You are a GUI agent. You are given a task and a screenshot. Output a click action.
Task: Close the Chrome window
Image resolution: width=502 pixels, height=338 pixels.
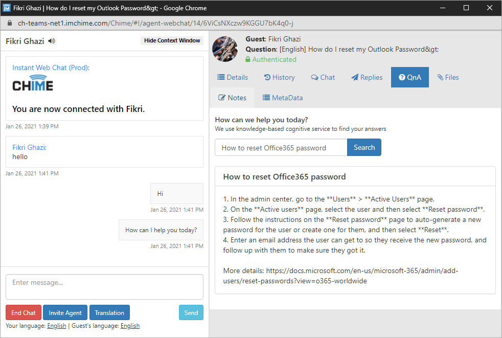[x=490, y=8]
